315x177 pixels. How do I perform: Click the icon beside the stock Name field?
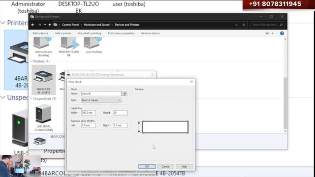point(125,94)
